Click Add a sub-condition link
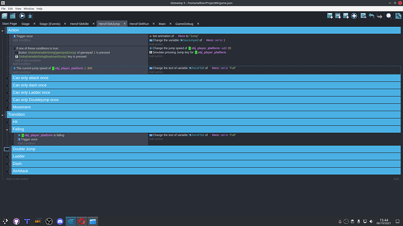 (x=28, y=61)
